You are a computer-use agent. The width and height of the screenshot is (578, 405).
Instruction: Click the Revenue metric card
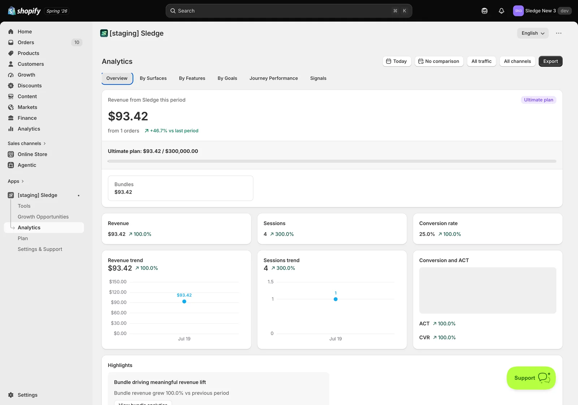pyautogui.click(x=176, y=229)
